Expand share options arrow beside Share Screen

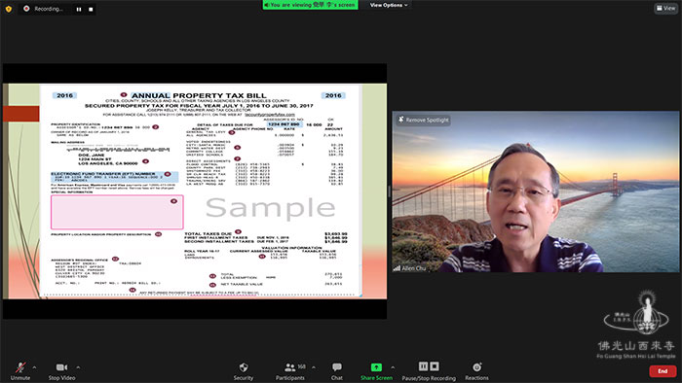click(x=393, y=367)
